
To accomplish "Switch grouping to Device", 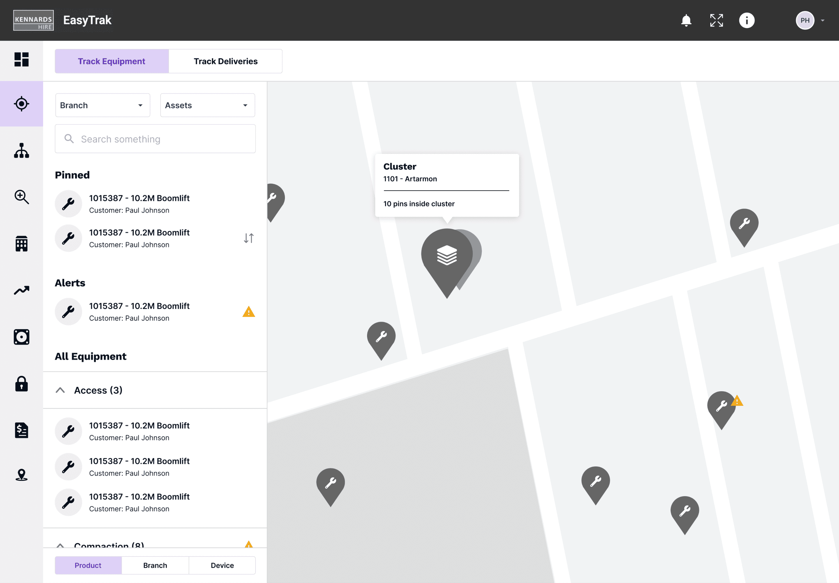I will (222, 565).
